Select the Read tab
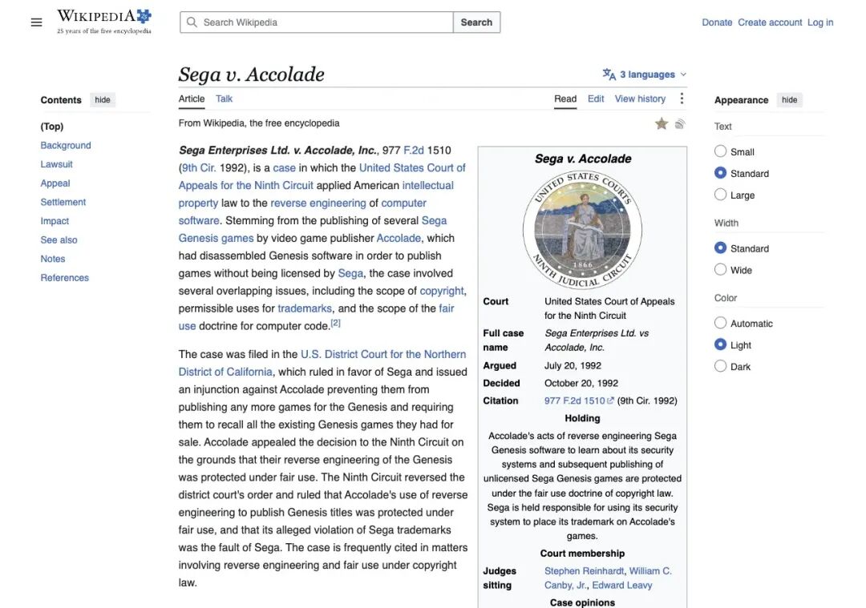Viewport: 866px width, 608px height. 565,99
